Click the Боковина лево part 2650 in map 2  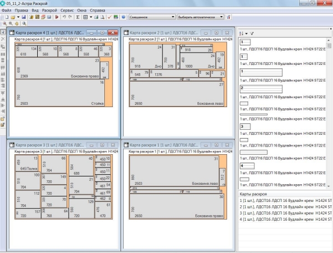coord(176,94)
